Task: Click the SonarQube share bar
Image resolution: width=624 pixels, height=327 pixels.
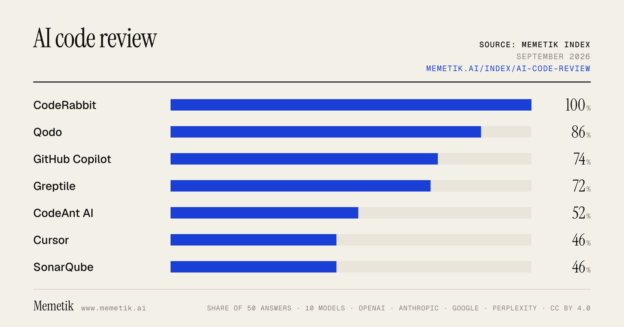Action: click(x=351, y=267)
